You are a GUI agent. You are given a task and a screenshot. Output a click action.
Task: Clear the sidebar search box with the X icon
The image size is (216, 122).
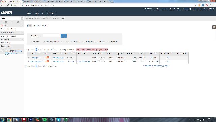[22, 18]
